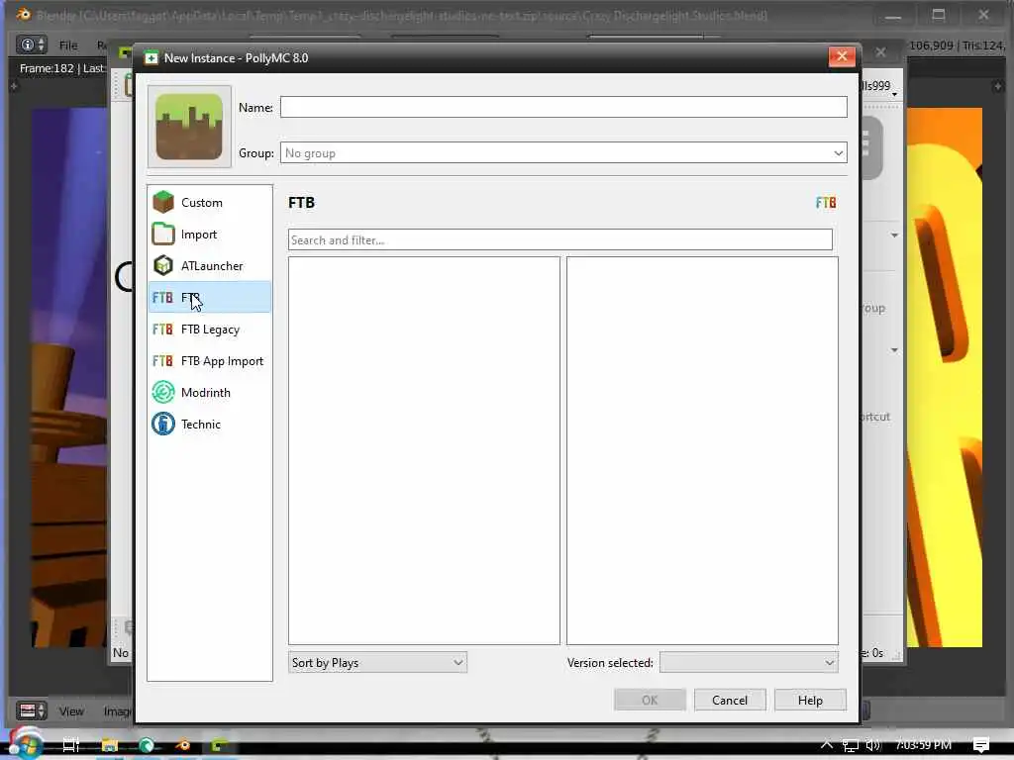
Task: Open Blender's View menu at bottom
Action: pos(71,712)
